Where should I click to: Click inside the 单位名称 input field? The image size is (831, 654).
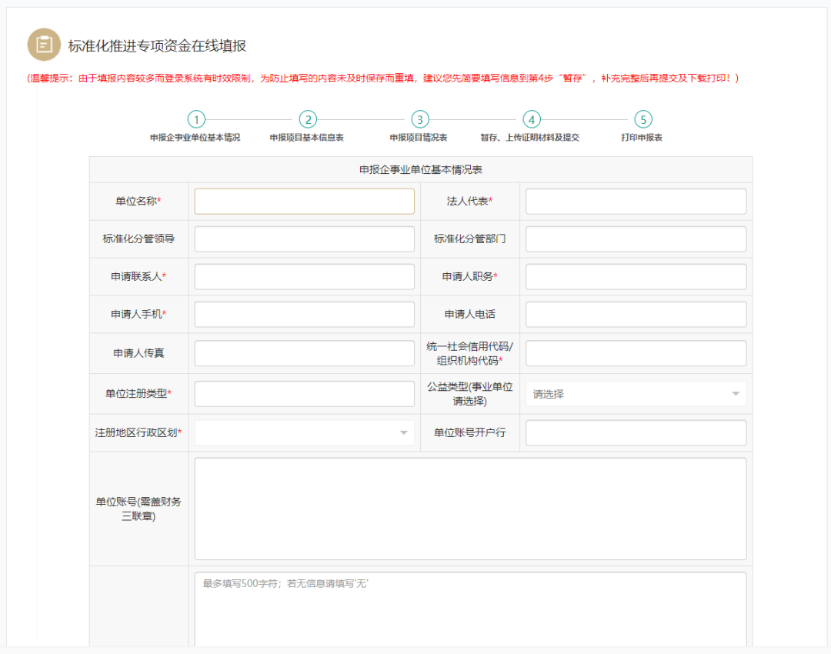pyautogui.click(x=304, y=200)
